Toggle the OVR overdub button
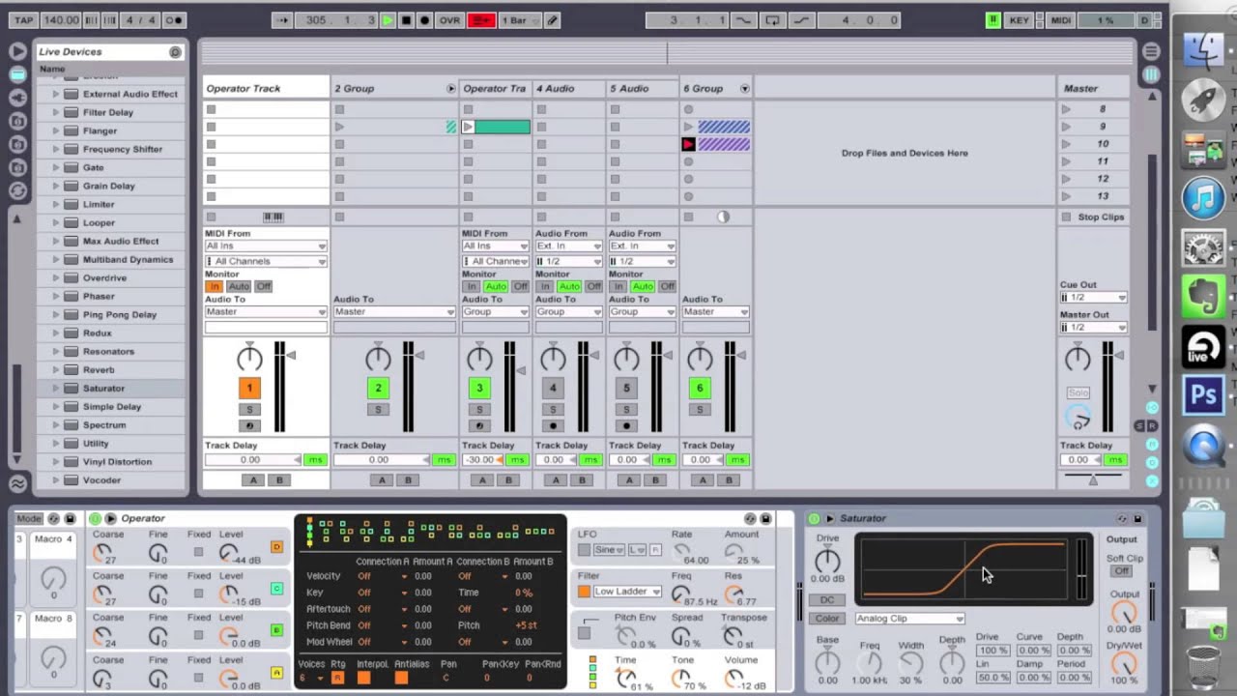 449,20
